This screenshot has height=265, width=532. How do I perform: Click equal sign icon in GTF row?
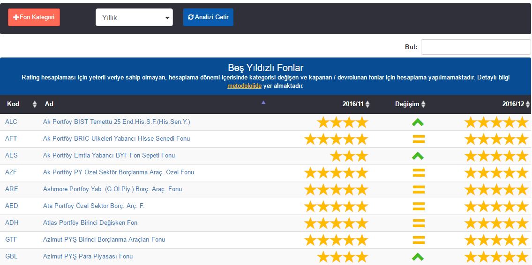click(x=419, y=240)
